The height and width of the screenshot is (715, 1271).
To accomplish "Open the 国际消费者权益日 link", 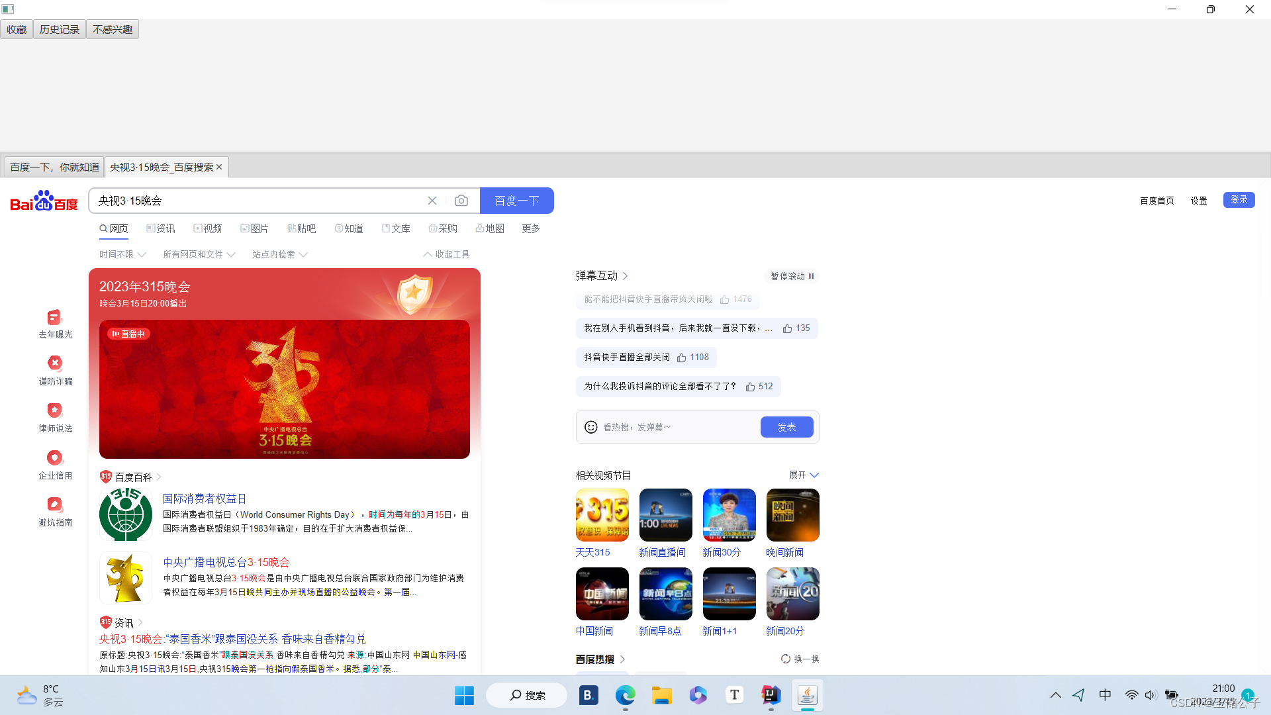I will point(205,499).
